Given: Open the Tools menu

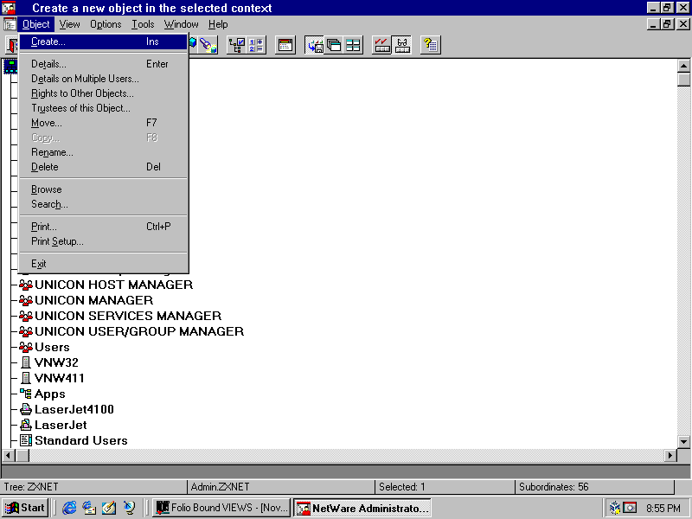Looking at the screenshot, I should point(143,24).
